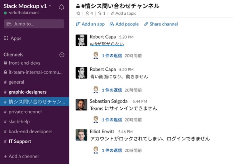Screen dimensions: 233x164
Task: Click the Share channel link
Action: coord(161,24)
